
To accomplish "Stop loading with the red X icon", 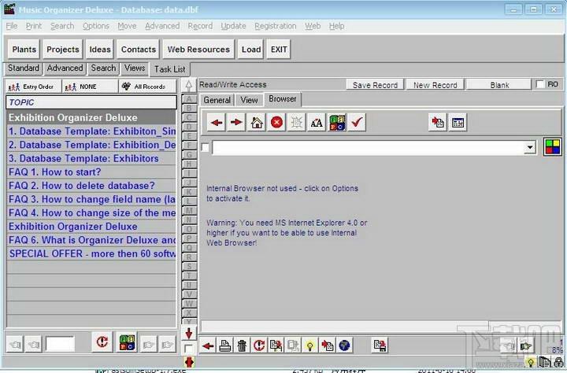I will click(x=276, y=123).
